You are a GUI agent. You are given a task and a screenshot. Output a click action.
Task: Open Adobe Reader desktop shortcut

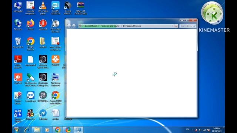click(x=18, y=62)
